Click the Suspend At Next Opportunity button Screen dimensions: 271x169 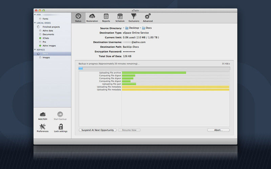tap(98, 130)
